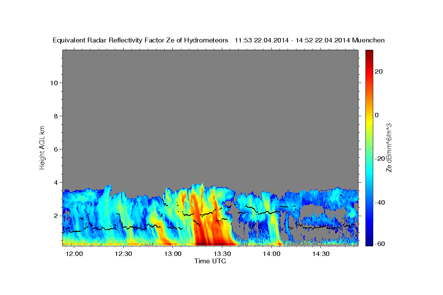Click the '12:00' time tick label
The width and height of the screenshot is (443, 295).
(x=75, y=254)
